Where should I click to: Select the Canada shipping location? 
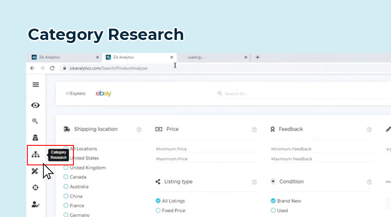coord(66,177)
